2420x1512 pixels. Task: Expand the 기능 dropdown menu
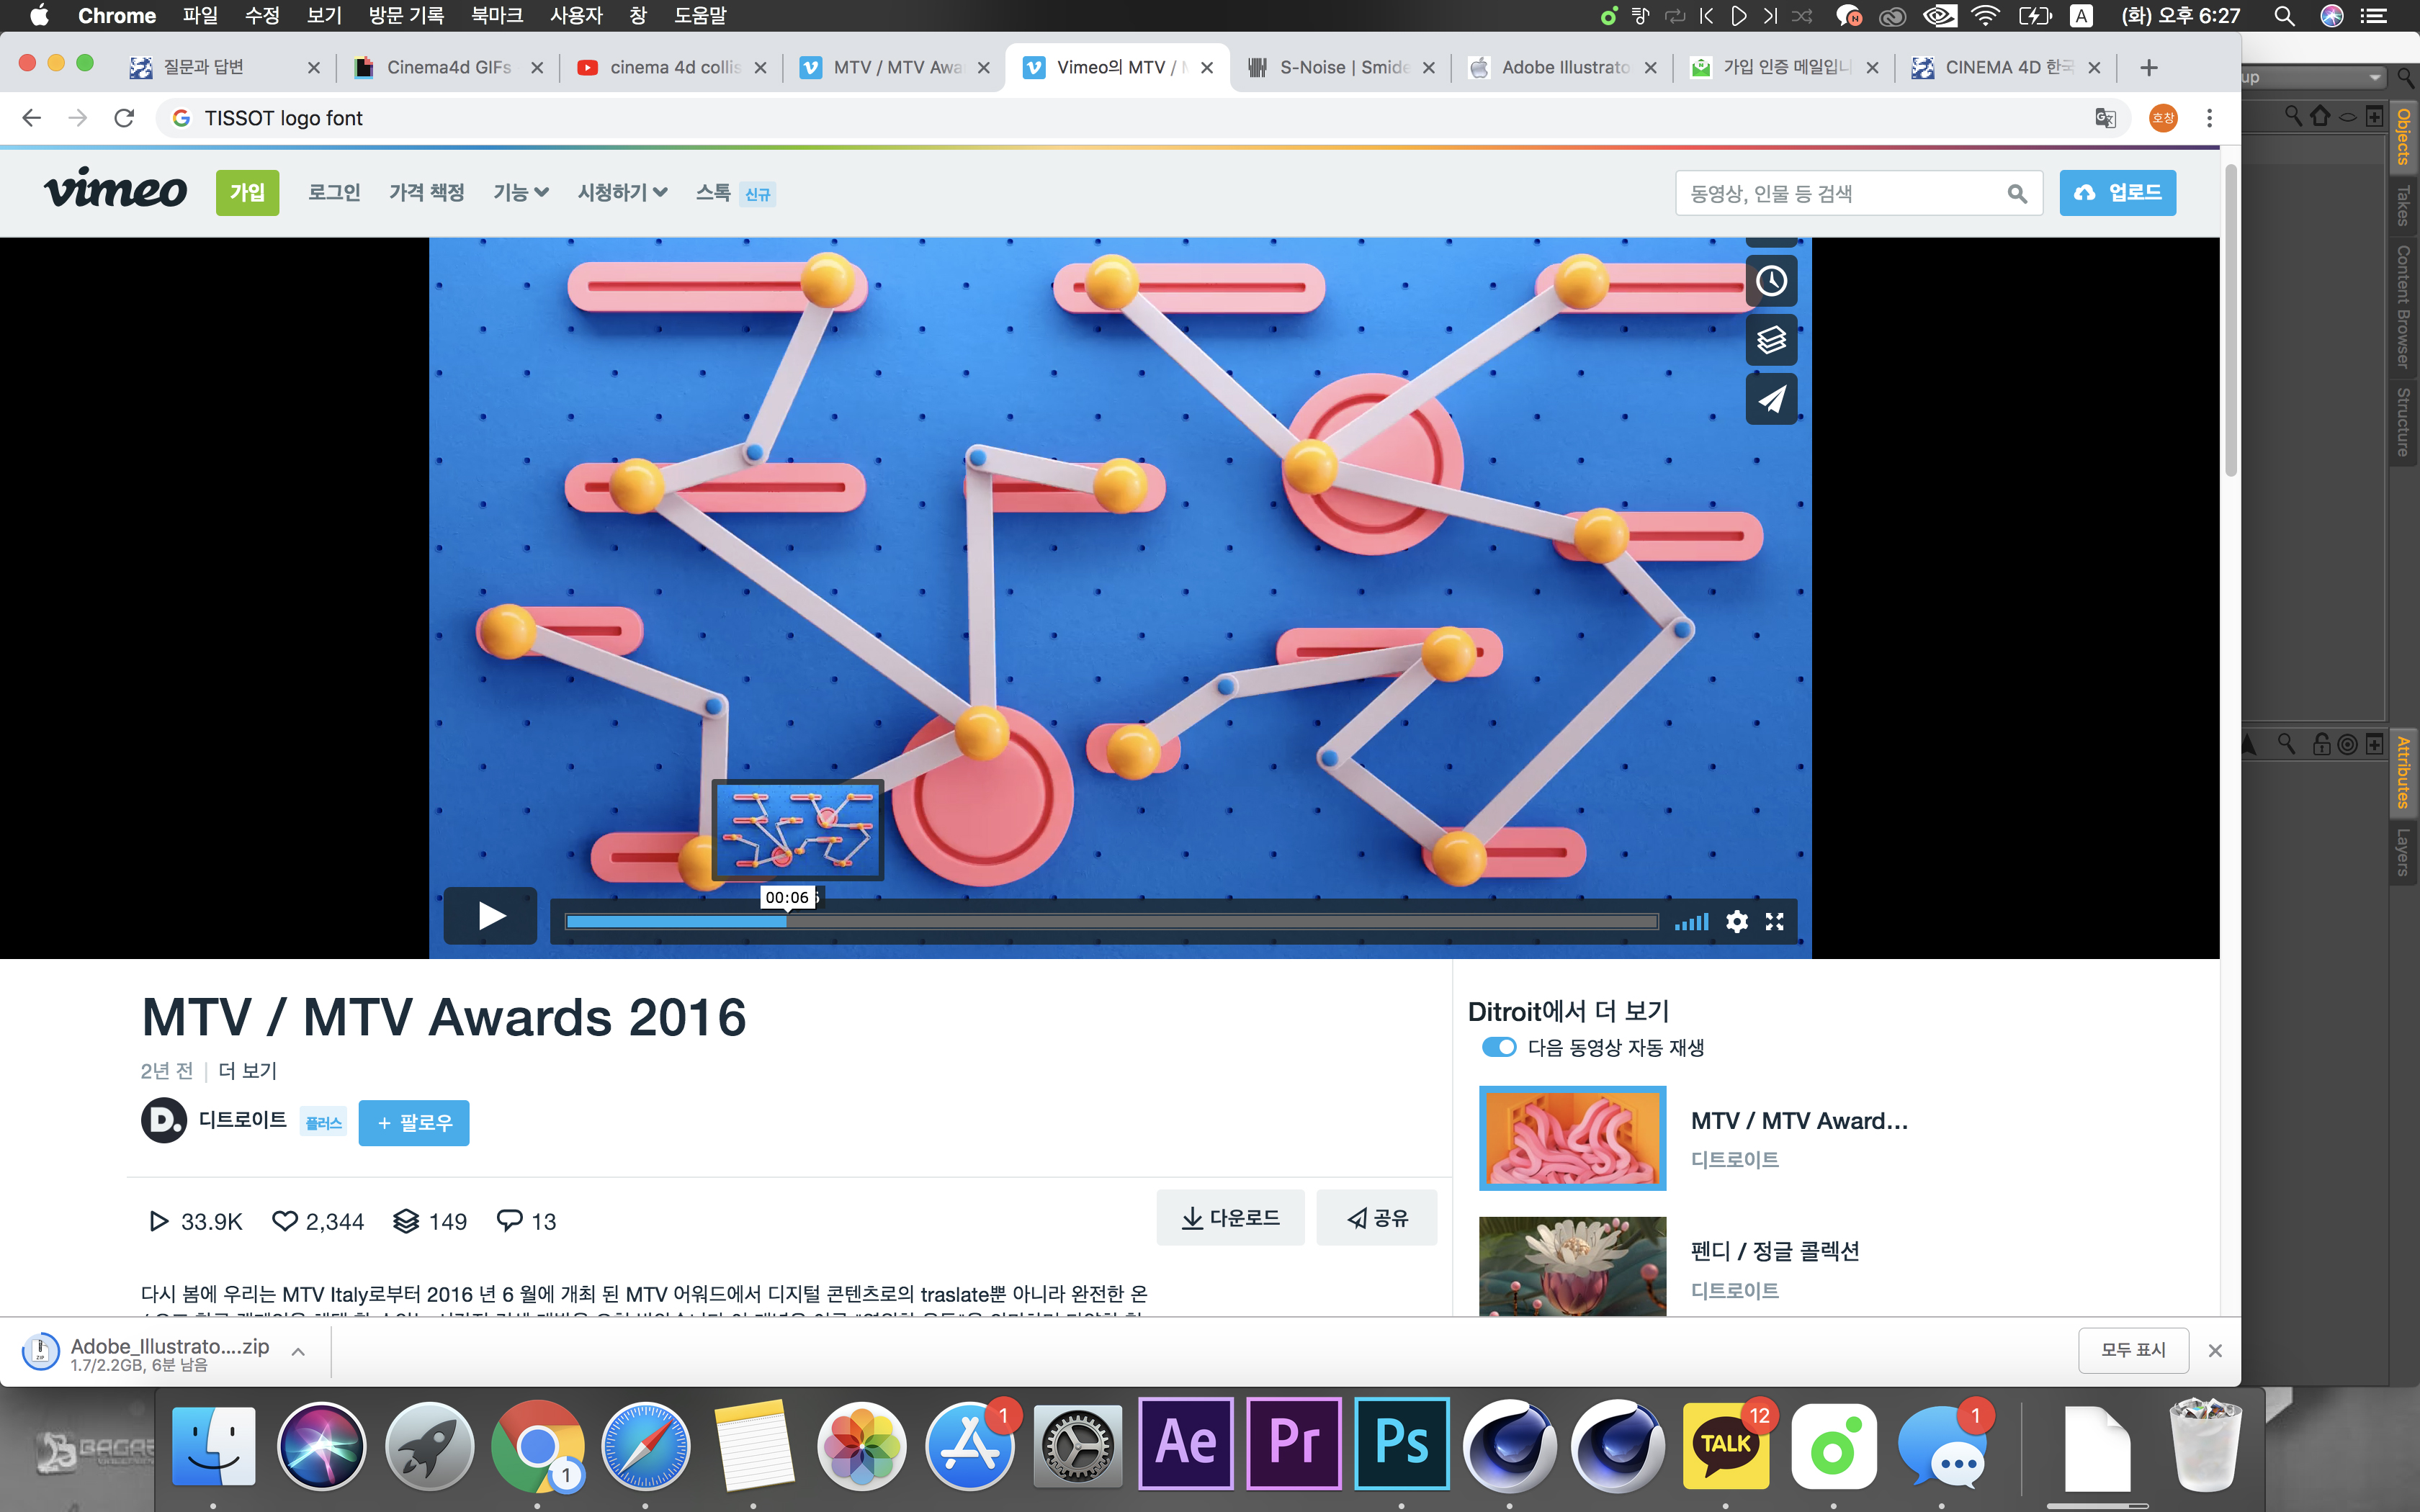[520, 192]
